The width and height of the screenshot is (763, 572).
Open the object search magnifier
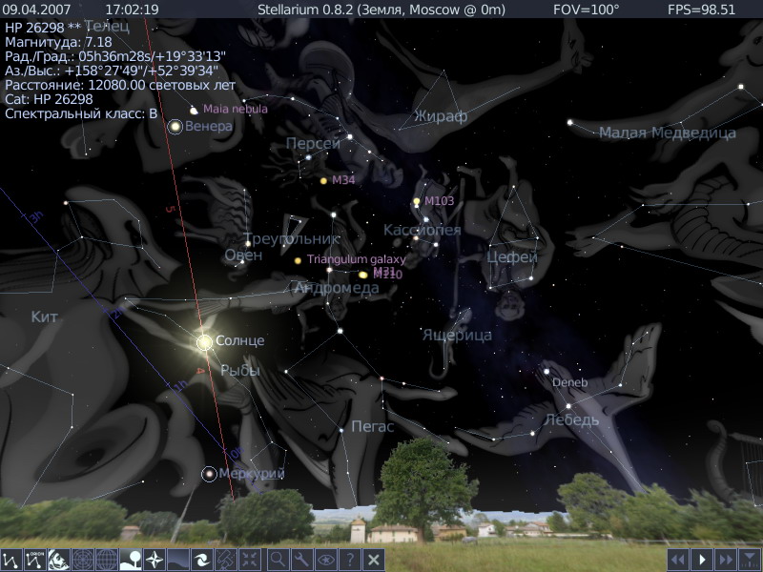coord(278,560)
